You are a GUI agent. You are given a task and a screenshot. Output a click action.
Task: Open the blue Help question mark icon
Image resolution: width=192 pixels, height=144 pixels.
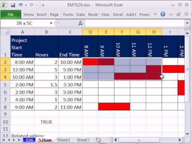click(x=163, y=14)
